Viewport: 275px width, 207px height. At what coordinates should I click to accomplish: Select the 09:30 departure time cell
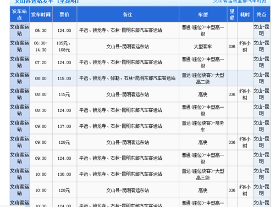tap(41, 158)
